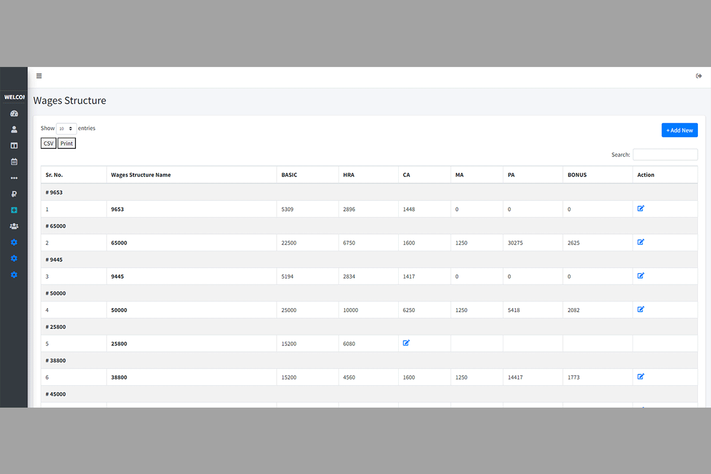Edit the 38800 wages structure row
Viewport: 711px width, 474px height.
click(x=640, y=376)
